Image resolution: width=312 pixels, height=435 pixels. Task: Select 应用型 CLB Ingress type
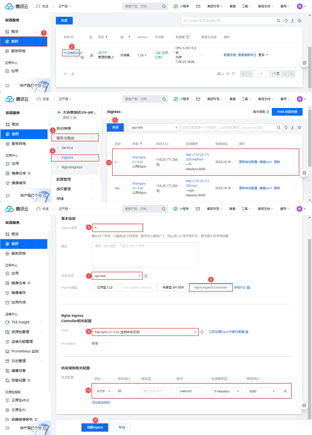tap(105, 288)
